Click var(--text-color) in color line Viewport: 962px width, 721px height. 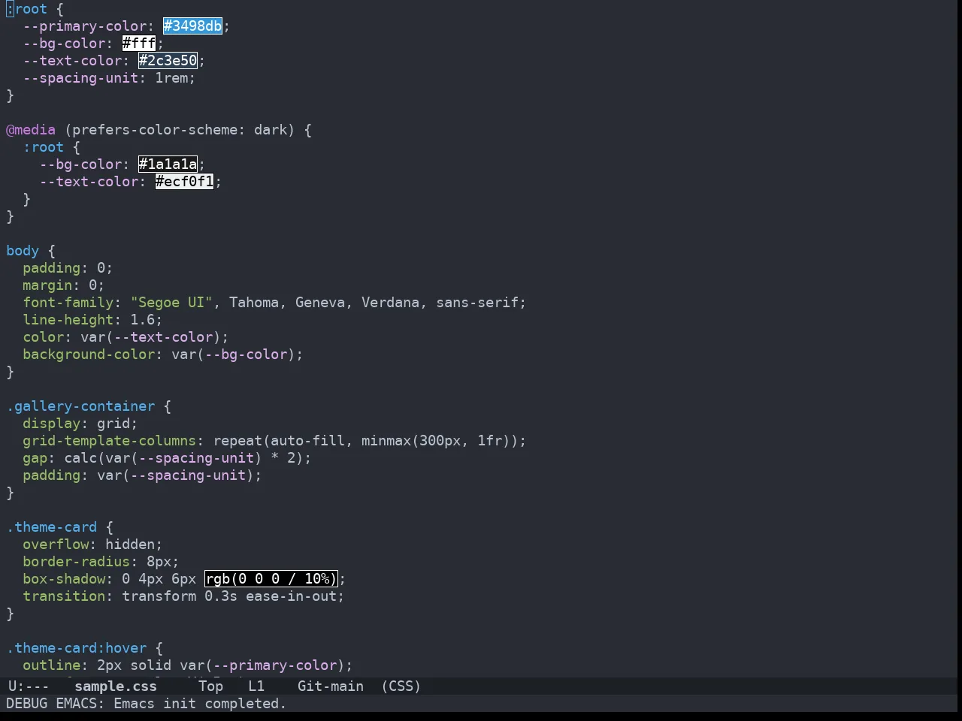tap(151, 337)
